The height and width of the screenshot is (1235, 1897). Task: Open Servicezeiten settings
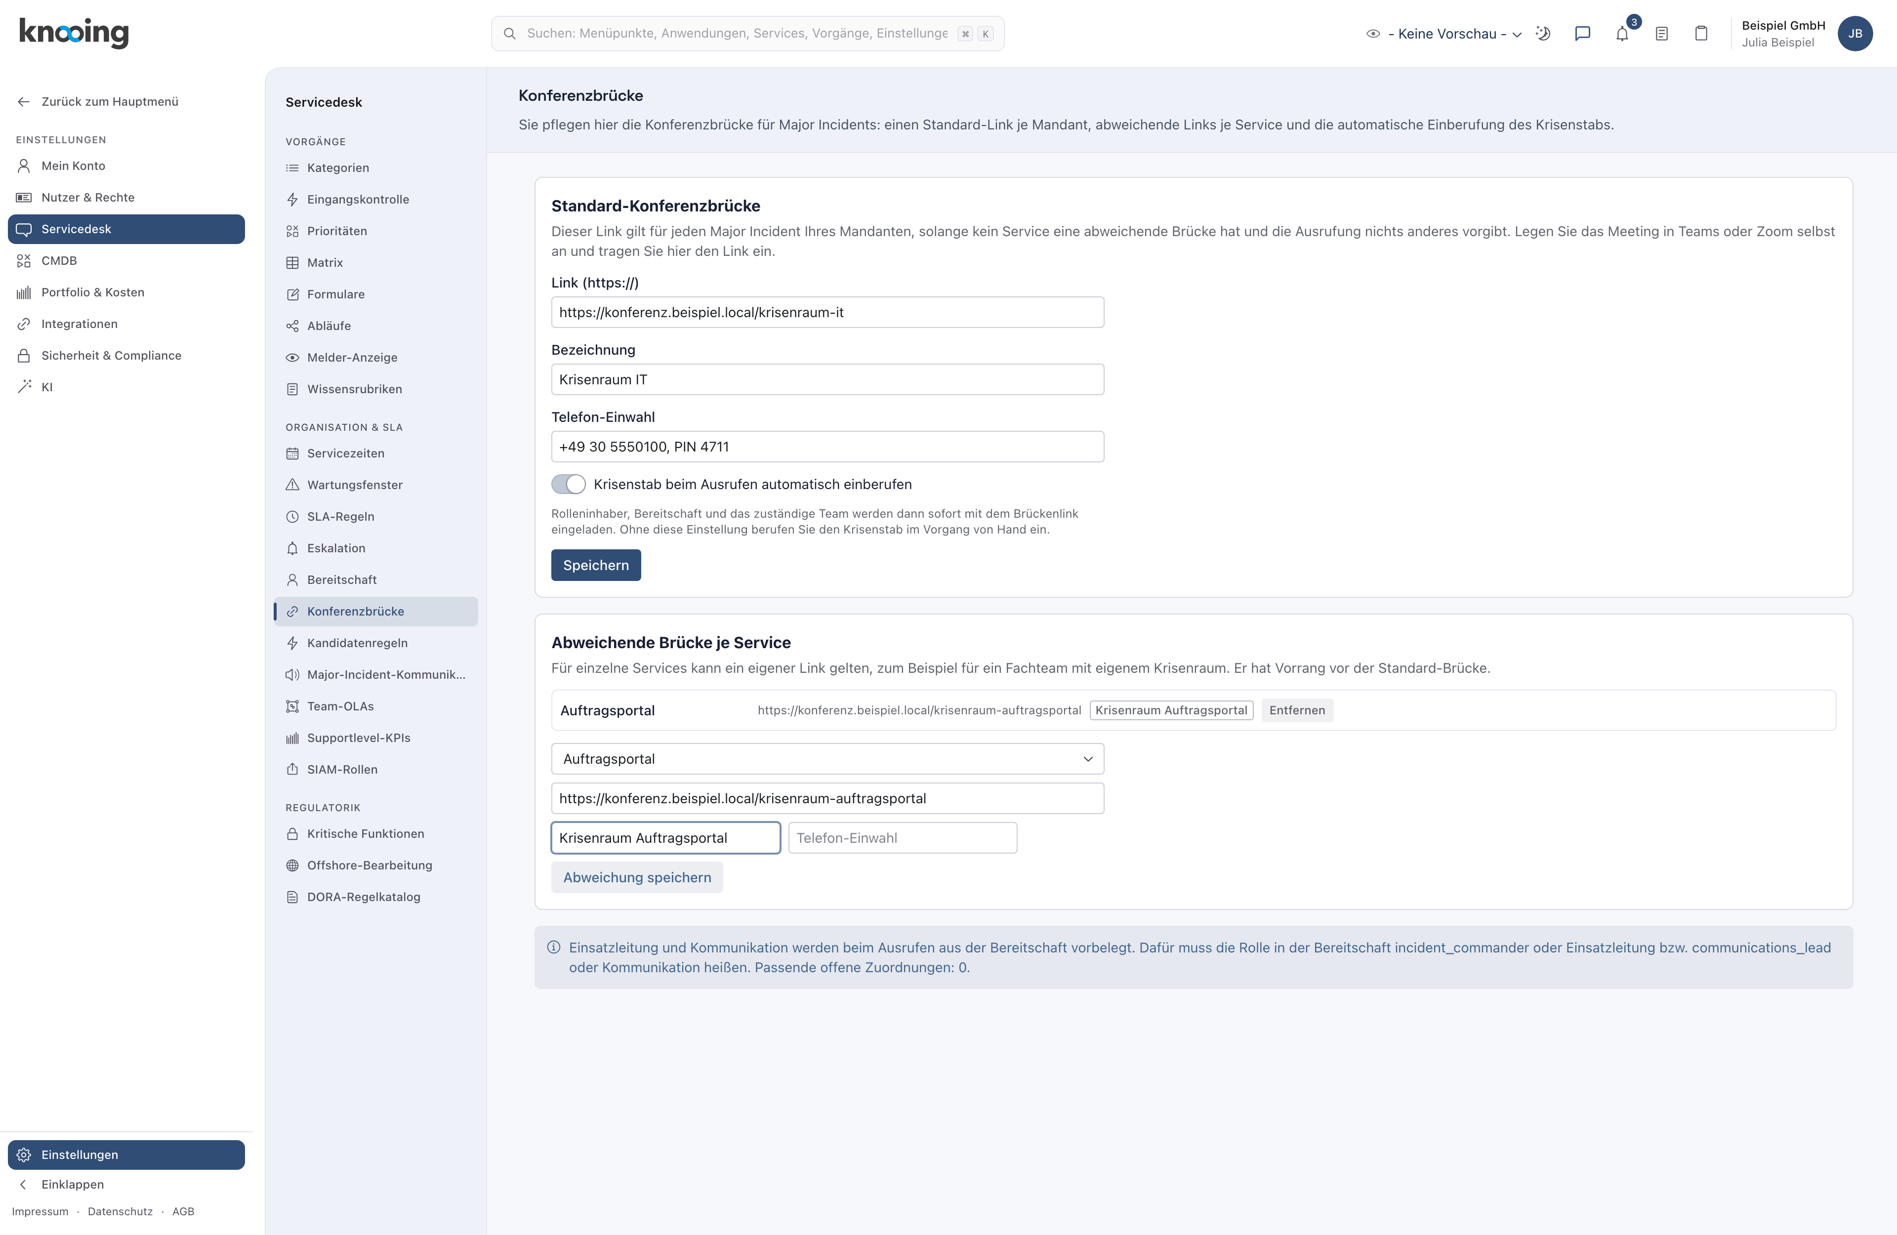coord(375,453)
